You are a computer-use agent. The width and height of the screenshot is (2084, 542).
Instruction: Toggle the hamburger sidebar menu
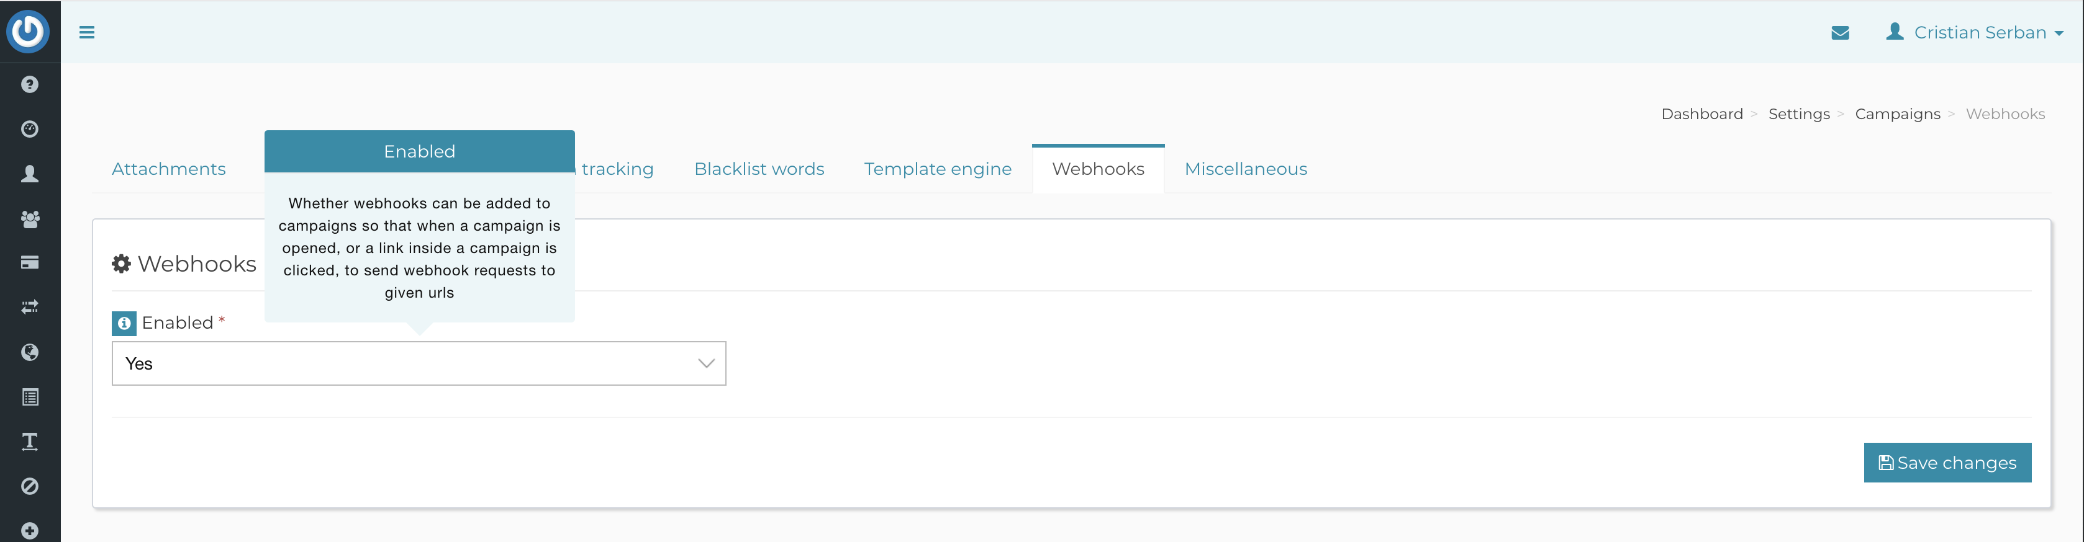(86, 32)
